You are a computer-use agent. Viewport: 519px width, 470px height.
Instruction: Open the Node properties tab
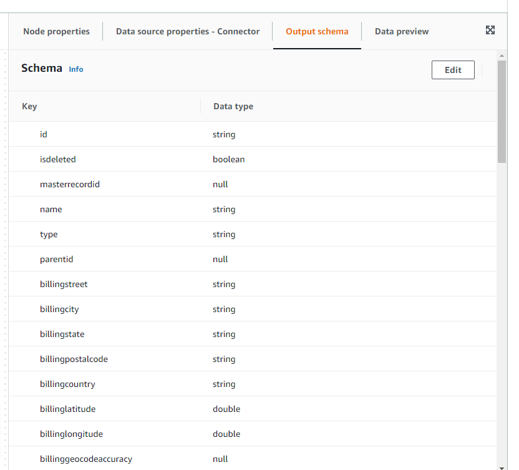[x=56, y=31]
